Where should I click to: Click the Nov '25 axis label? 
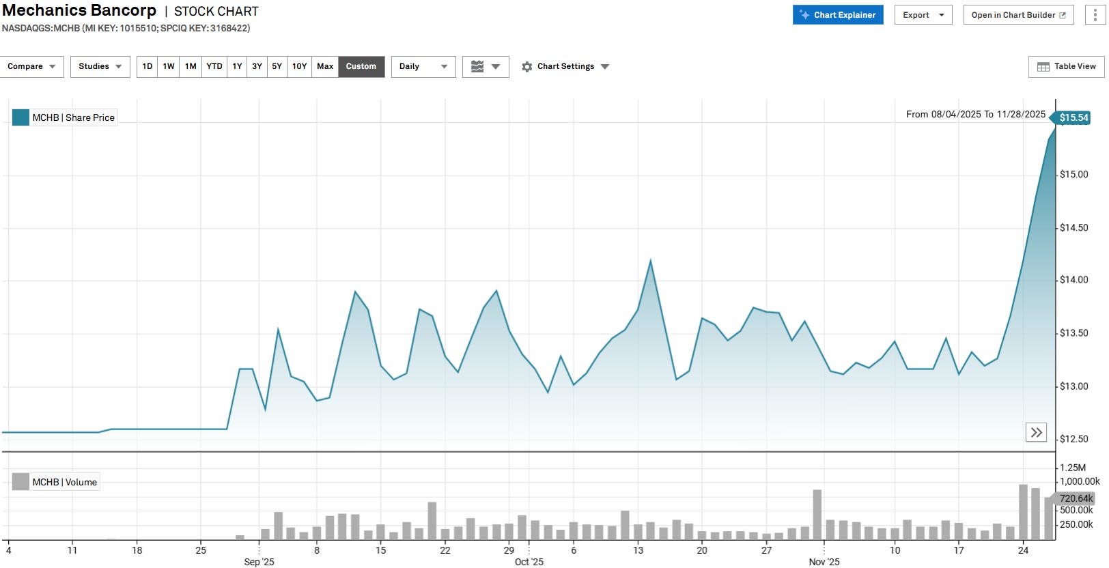824,562
